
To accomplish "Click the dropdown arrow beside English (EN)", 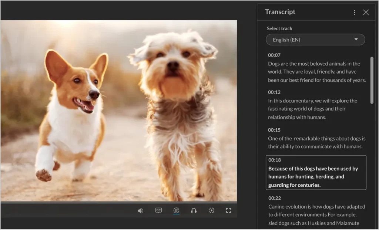I will [x=356, y=40].
